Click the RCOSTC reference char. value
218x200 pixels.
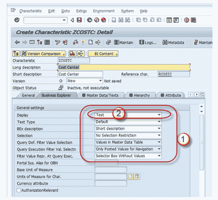coord(165,74)
